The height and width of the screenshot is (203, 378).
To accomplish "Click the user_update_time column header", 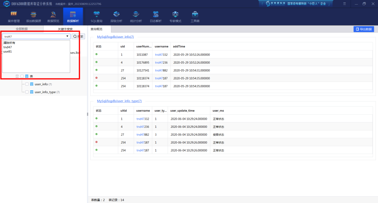I will coord(182,111).
